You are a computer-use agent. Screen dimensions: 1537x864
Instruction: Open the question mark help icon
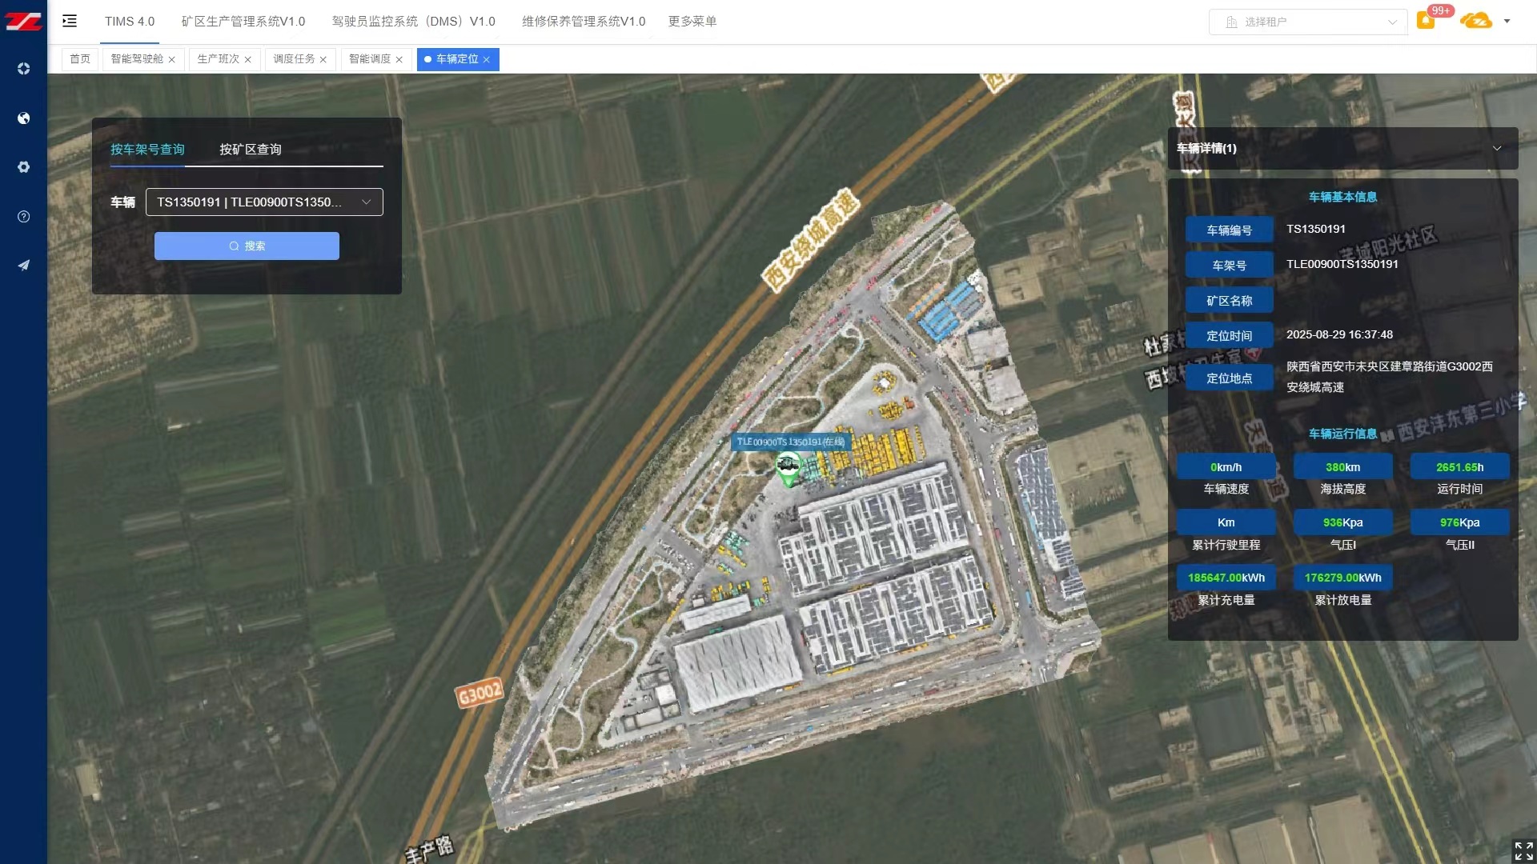23,217
